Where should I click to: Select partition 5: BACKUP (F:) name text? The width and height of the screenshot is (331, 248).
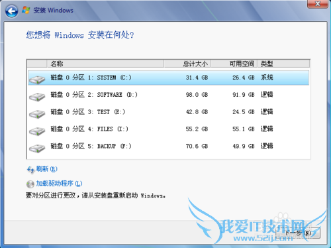[91, 146]
